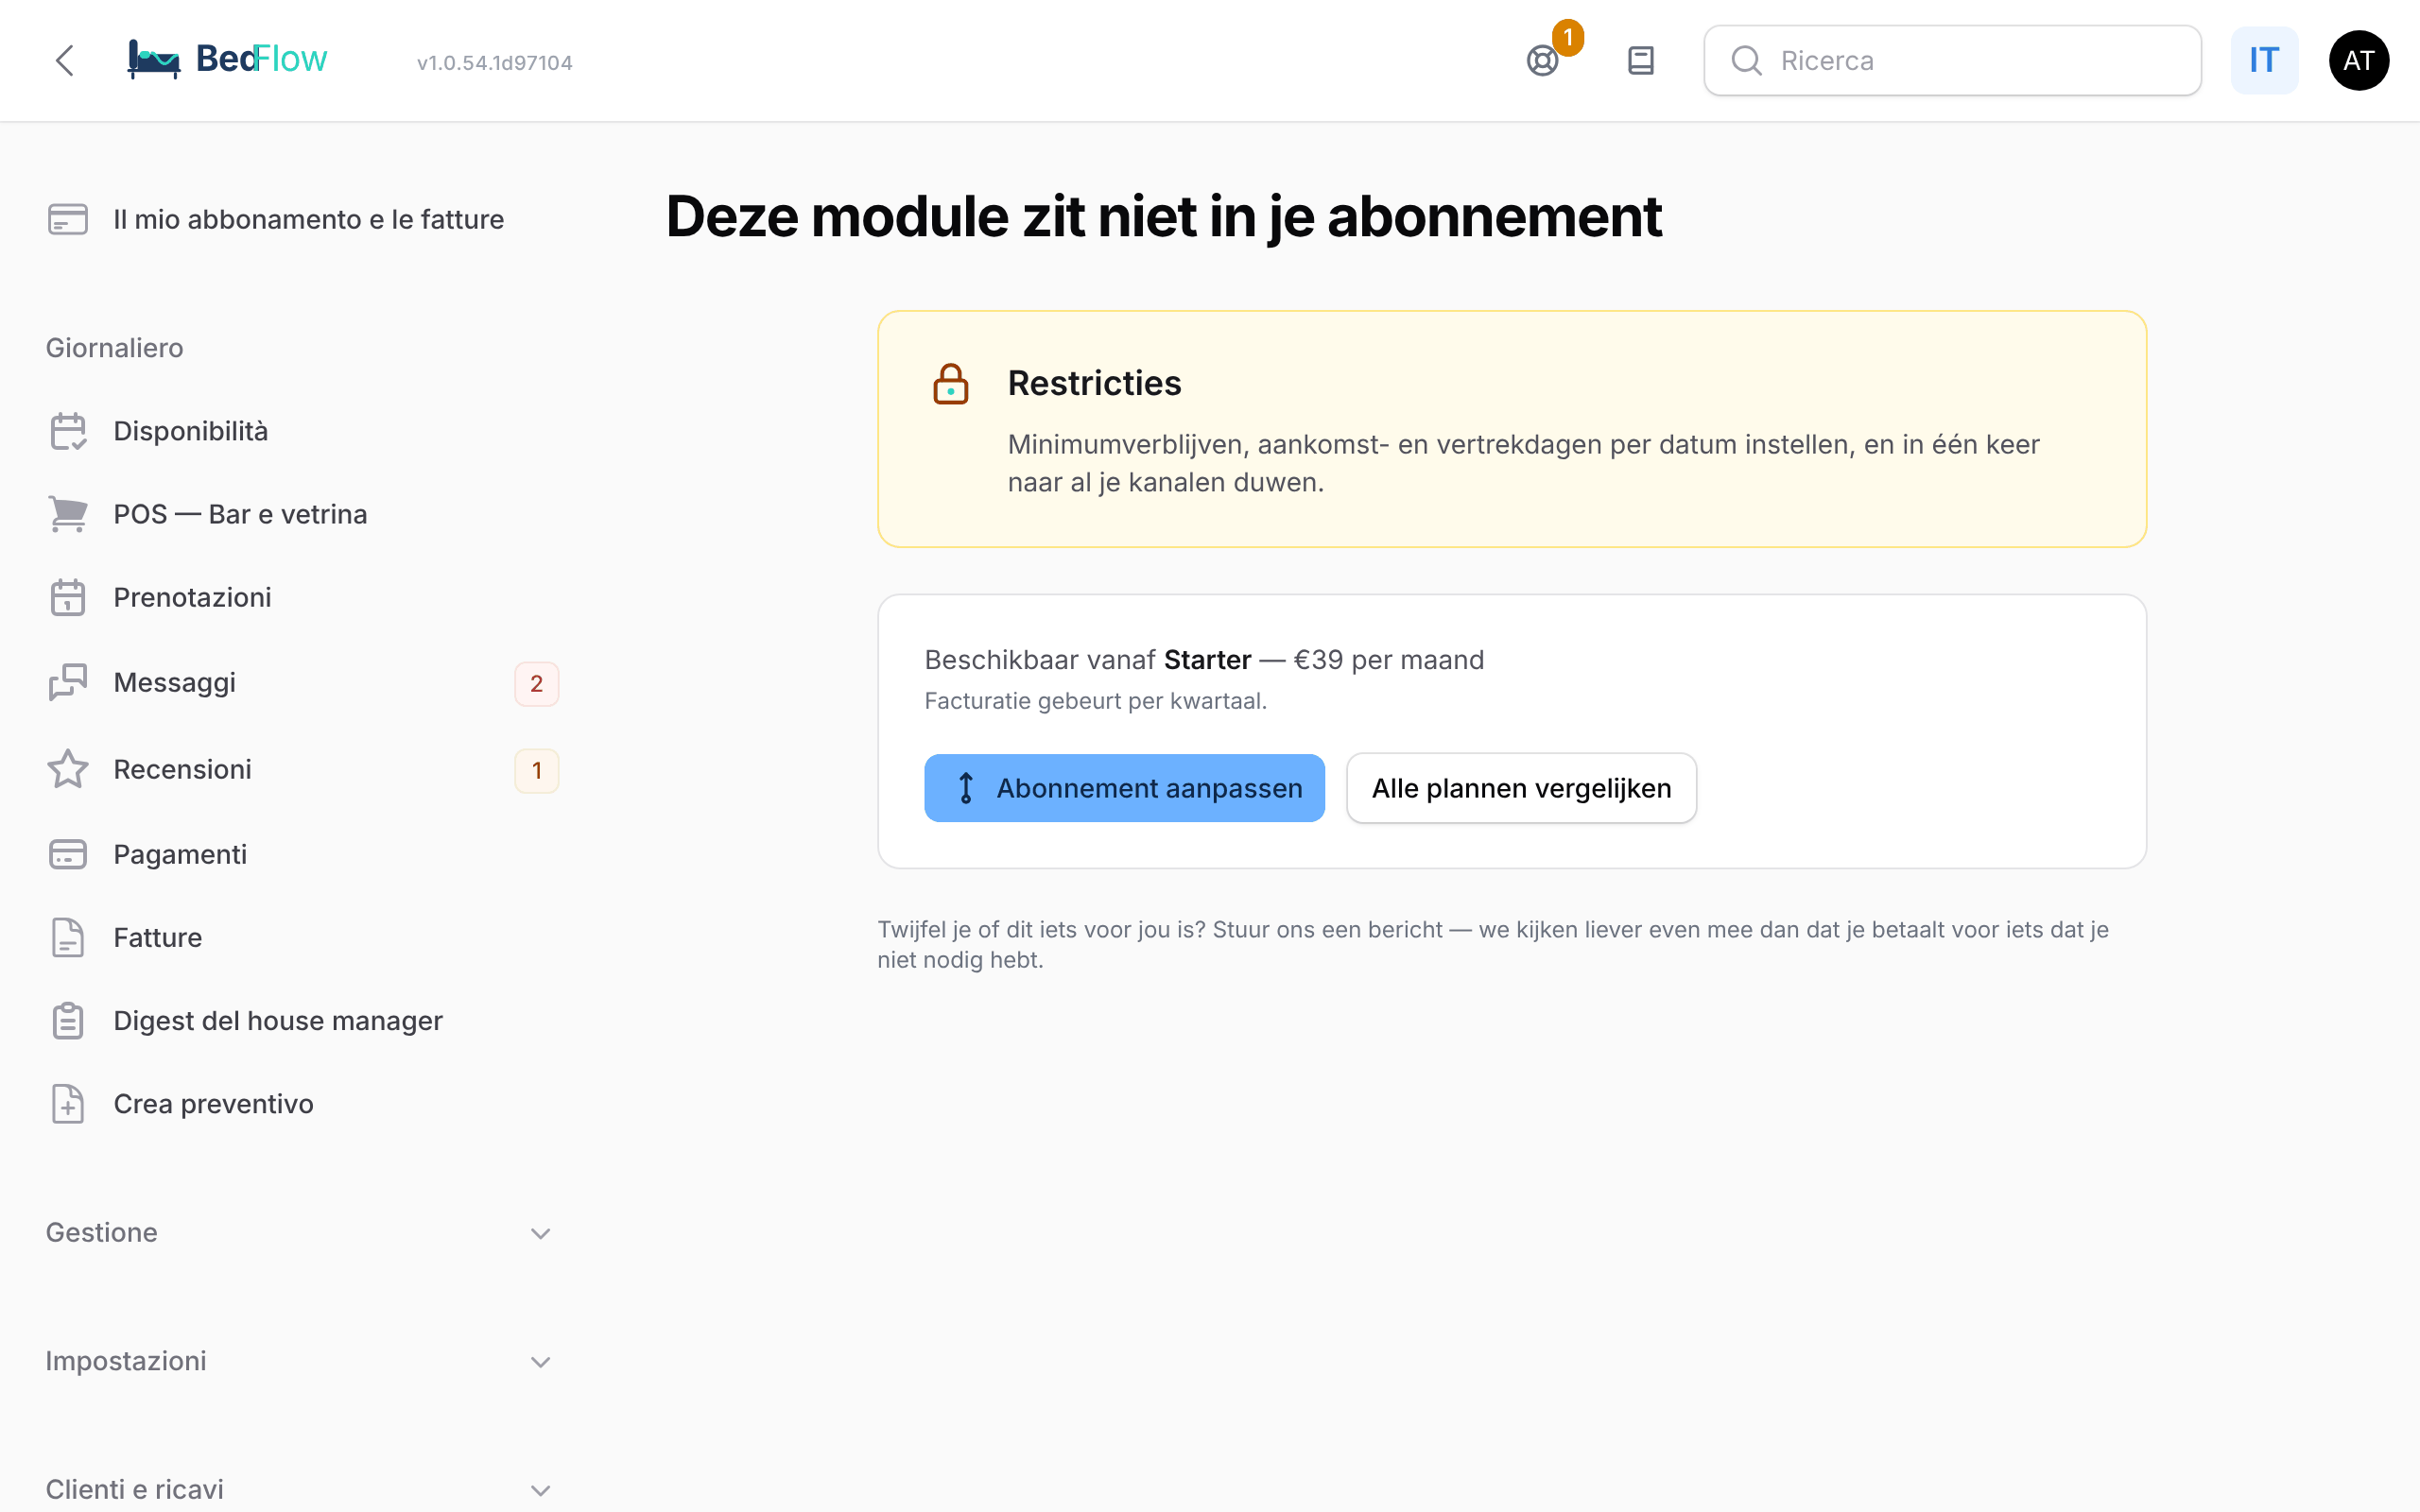
Task: Open Disponibilità in the sidebar
Action: [x=190, y=431]
